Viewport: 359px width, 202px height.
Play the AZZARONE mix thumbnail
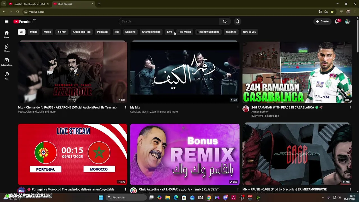[x=72, y=72]
